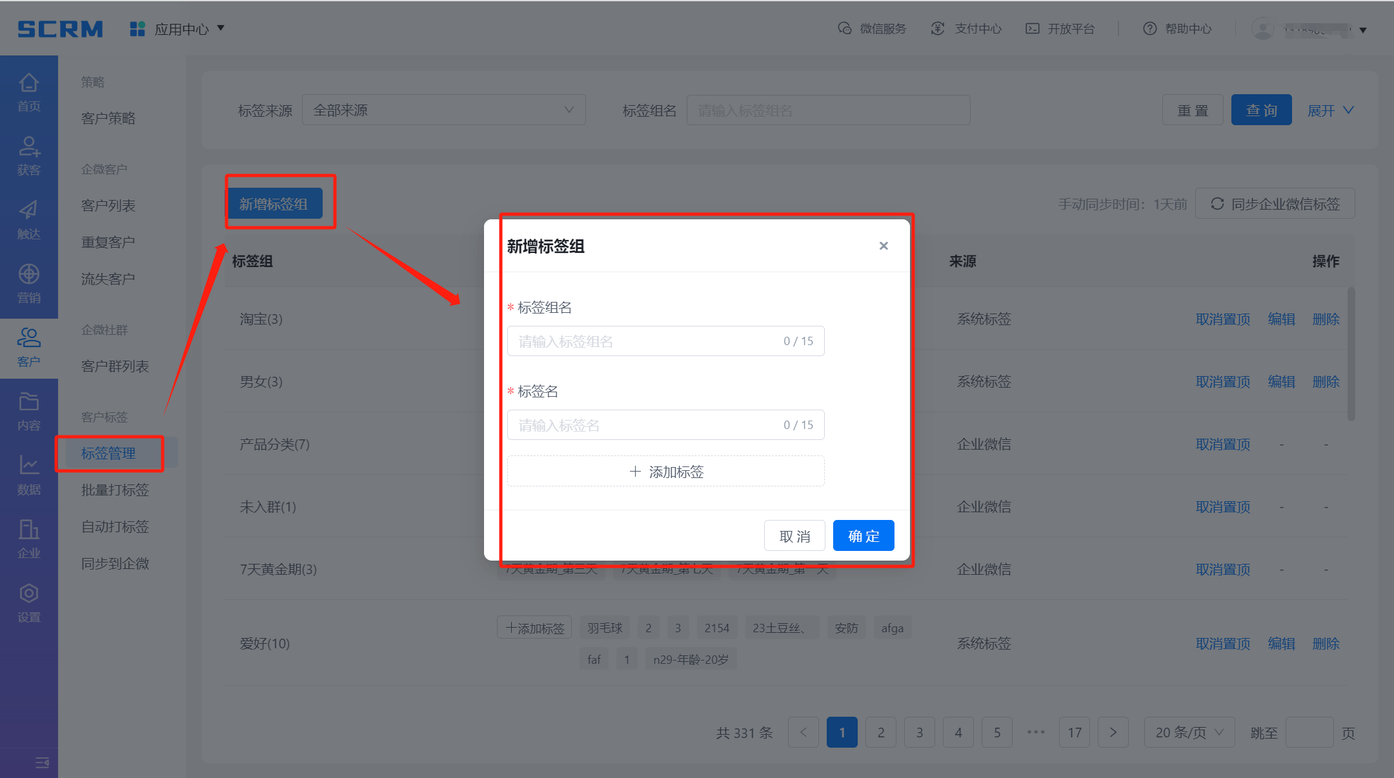Open 客户列表 menu item
Screen dimensions: 1394x778
(x=108, y=206)
